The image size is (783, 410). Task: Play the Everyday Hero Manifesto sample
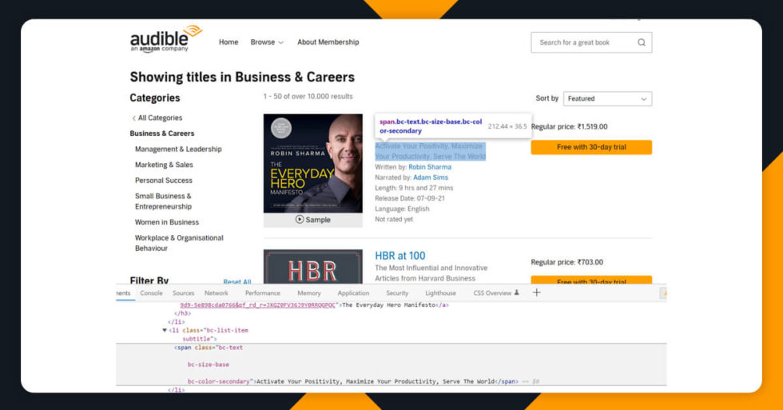click(313, 220)
